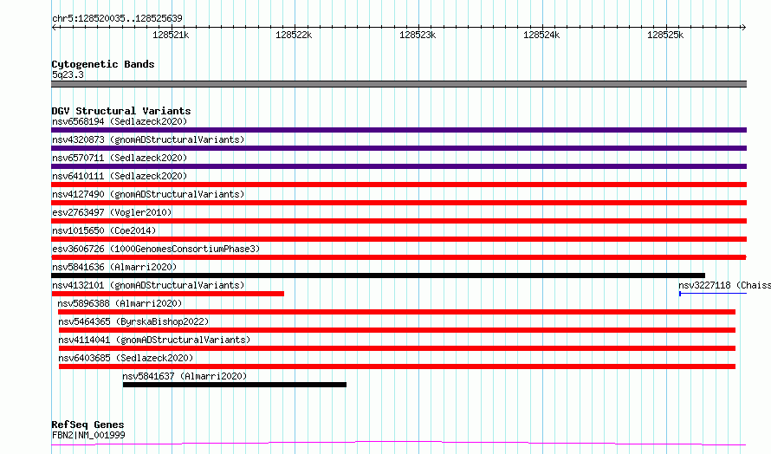Select variant label esv2763497 (Vogler2010)
Screen dimensions: 771x454
coord(112,212)
